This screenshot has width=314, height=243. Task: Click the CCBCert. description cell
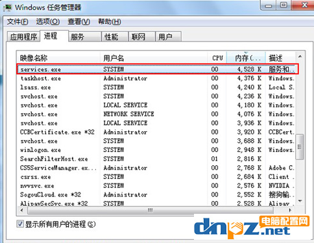point(281,132)
